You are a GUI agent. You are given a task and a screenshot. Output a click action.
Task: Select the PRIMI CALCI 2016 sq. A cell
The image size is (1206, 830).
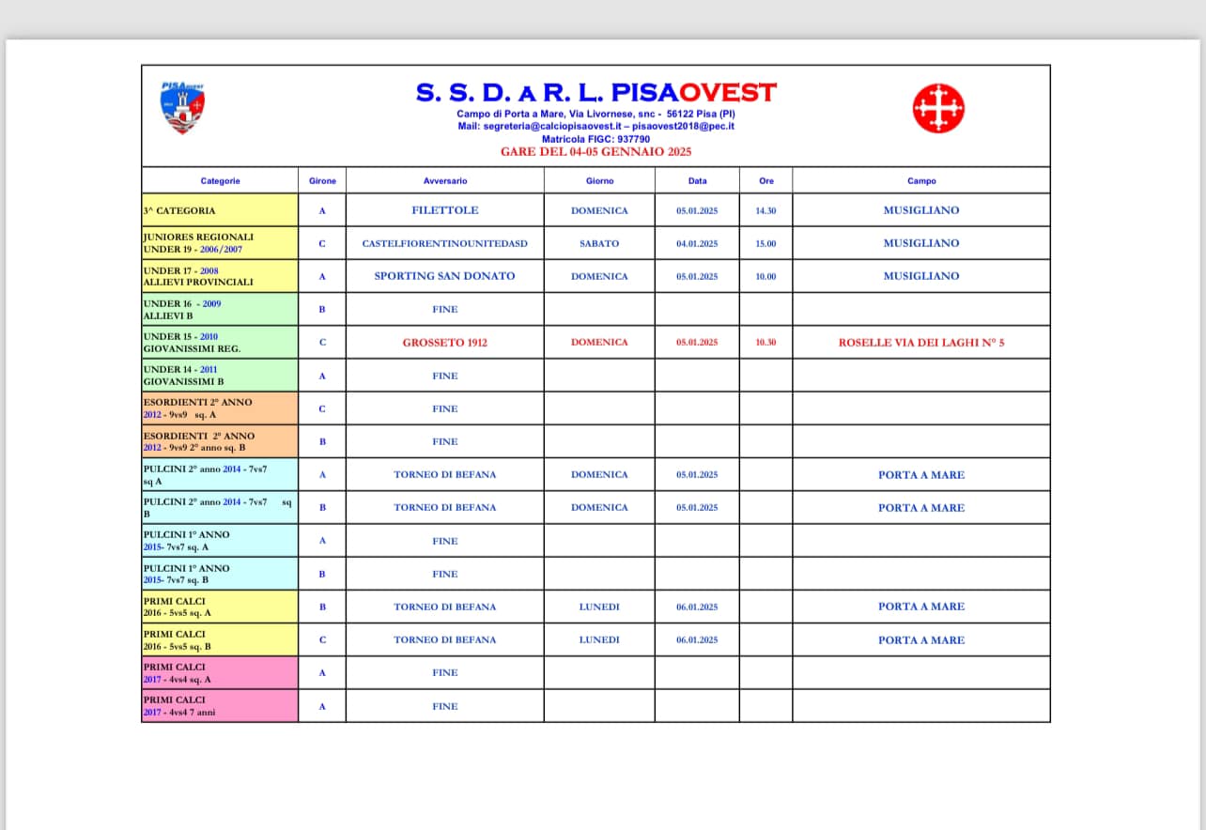click(x=220, y=607)
